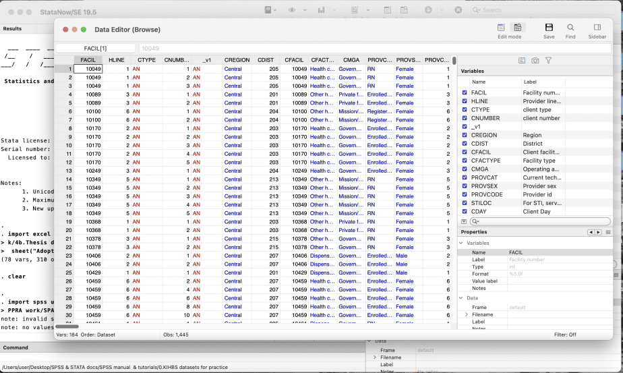623x373 pixels.
Task: Click the snapshot camera icon
Action: [x=535, y=61]
